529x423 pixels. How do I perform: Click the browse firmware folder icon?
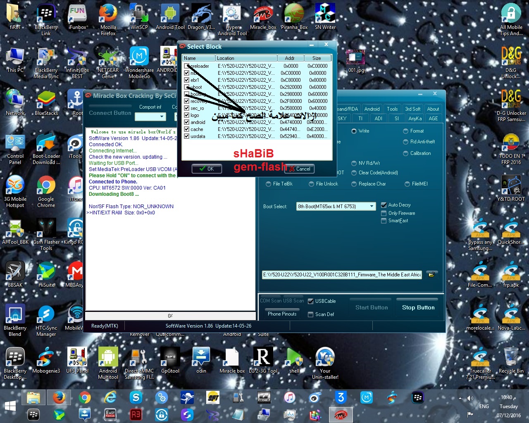431,275
